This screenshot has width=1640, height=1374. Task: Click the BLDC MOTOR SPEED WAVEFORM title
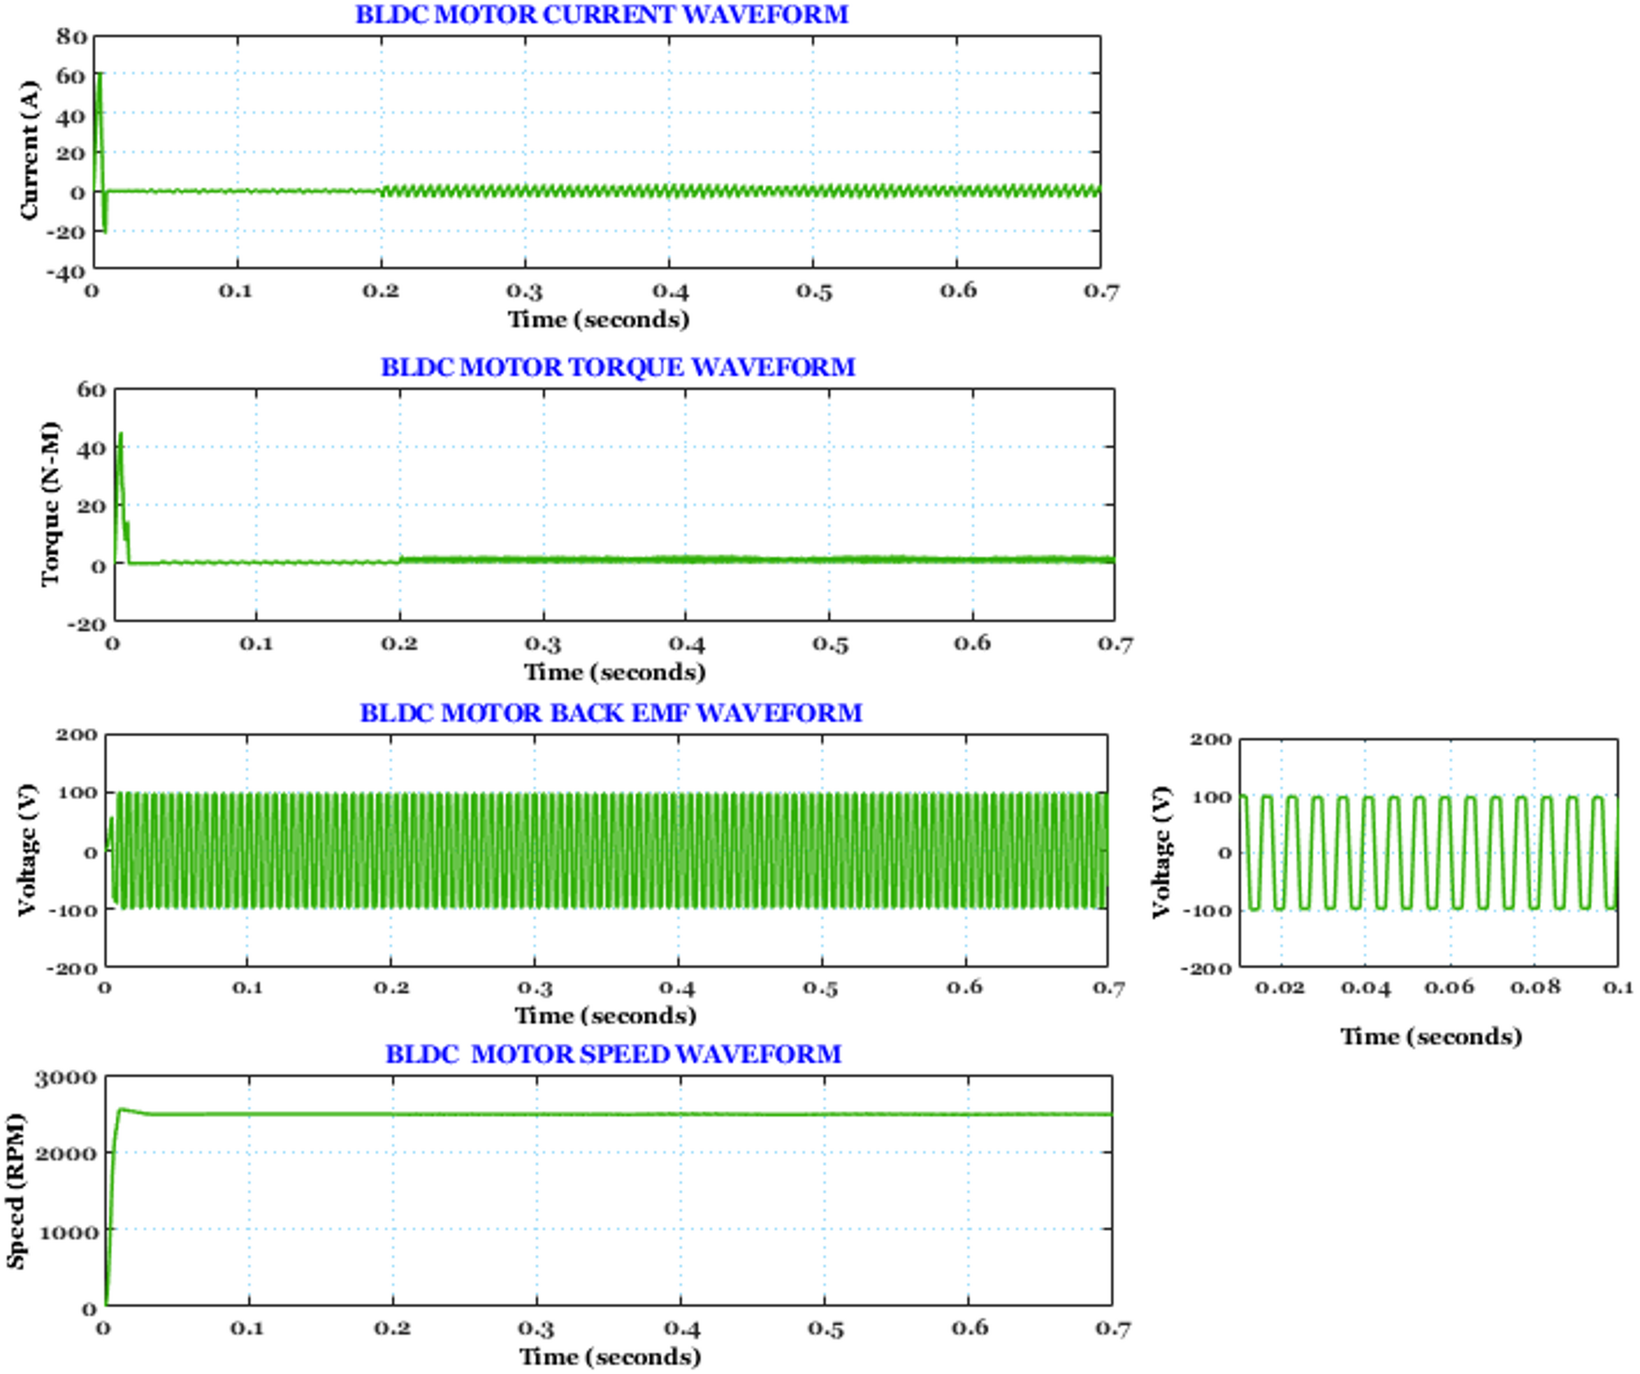(613, 1054)
